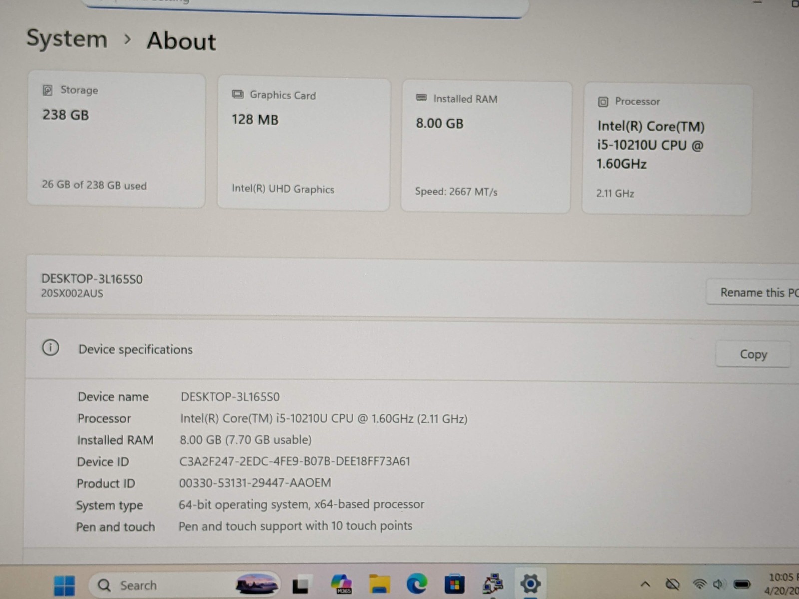Screen dimensions: 799x599
Task: Show hidden system tray icons
Action: tap(645, 584)
